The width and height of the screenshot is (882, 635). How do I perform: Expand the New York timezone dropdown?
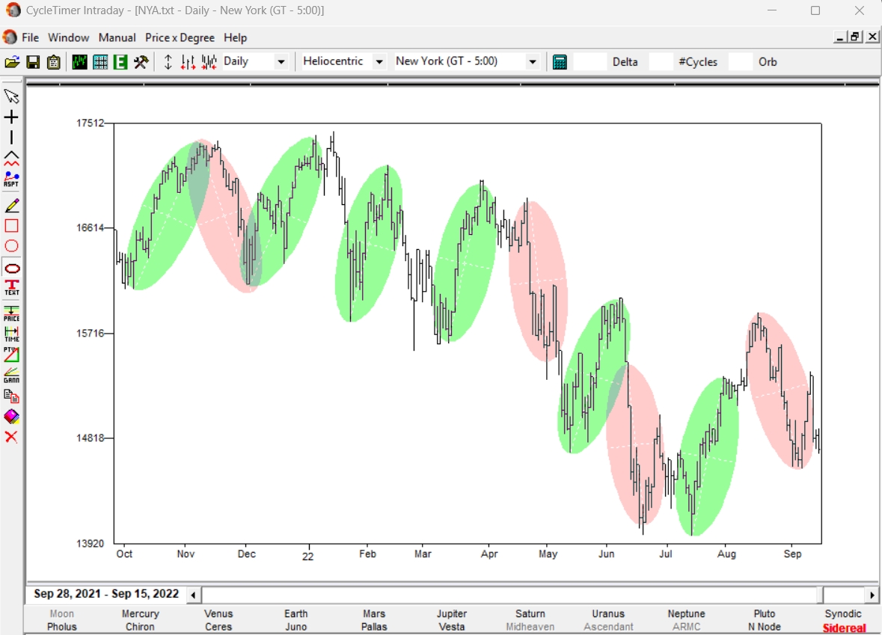[x=533, y=62]
